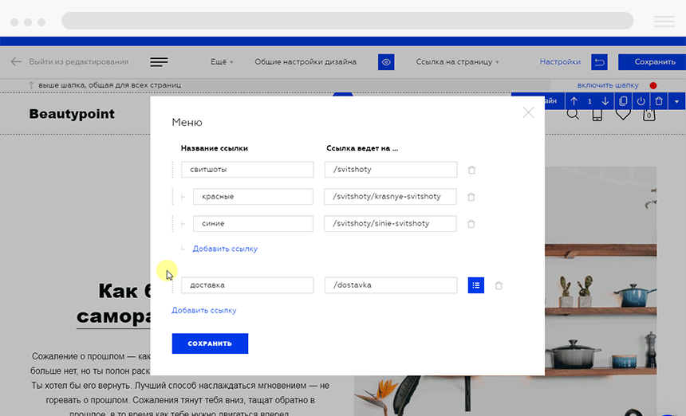Click block position number 1

coord(589,101)
